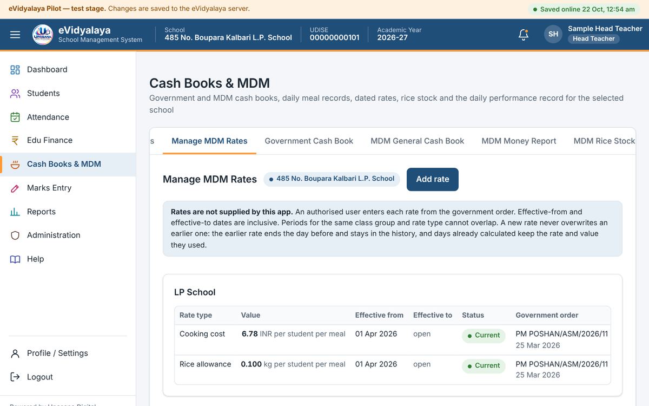This screenshot has width=649, height=406.
Task: Click the UDISE number 00000000101
Action: (x=334, y=37)
